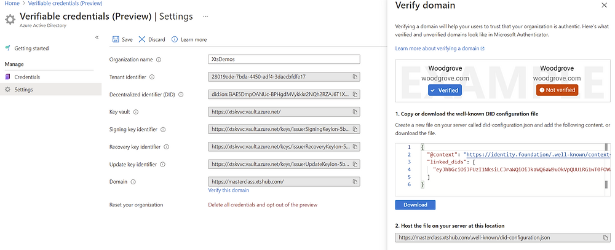The height and width of the screenshot is (250, 615).
Task: Select the Domain field
Action: point(284,182)
